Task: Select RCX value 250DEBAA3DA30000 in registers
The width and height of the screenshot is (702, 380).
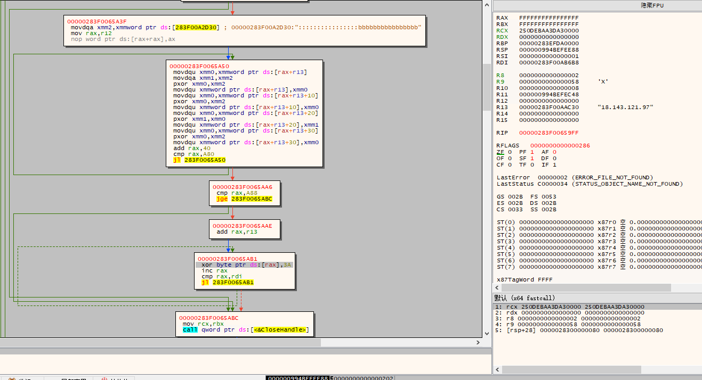Action: pos(548,30)
